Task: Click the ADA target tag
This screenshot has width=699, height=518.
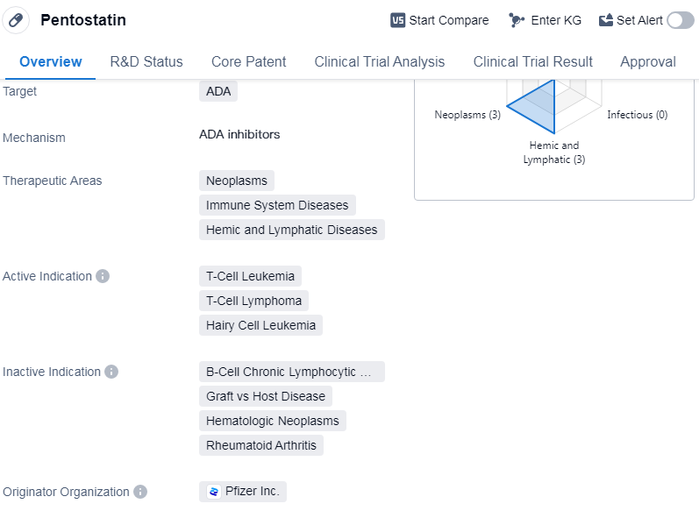Action: click(x=218, y=91)
